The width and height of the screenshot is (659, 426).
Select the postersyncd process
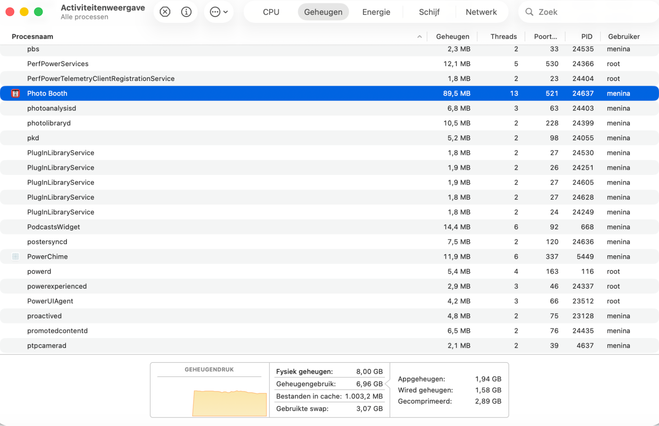[x=329, y=242]
